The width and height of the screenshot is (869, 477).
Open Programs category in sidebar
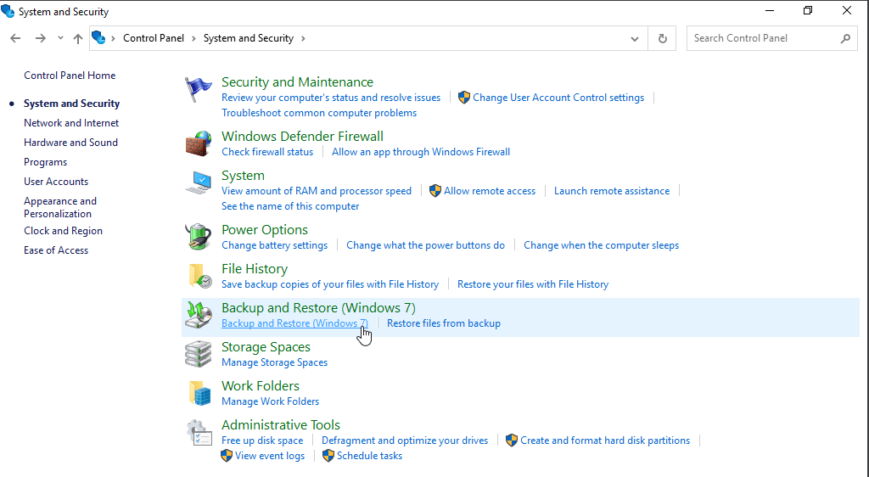pyautogui.click(x=46, y=162)
